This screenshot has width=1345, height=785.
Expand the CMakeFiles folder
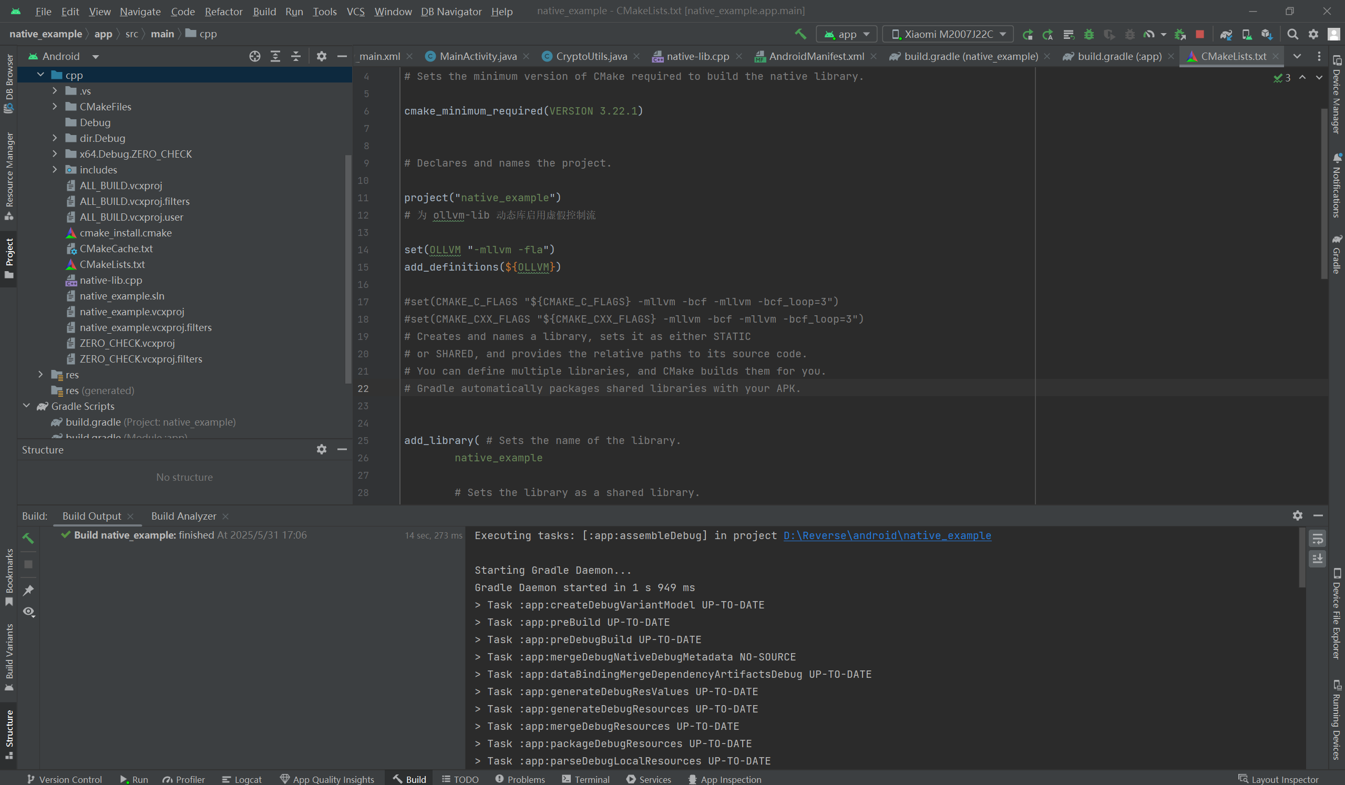click(x=55, y=107)
